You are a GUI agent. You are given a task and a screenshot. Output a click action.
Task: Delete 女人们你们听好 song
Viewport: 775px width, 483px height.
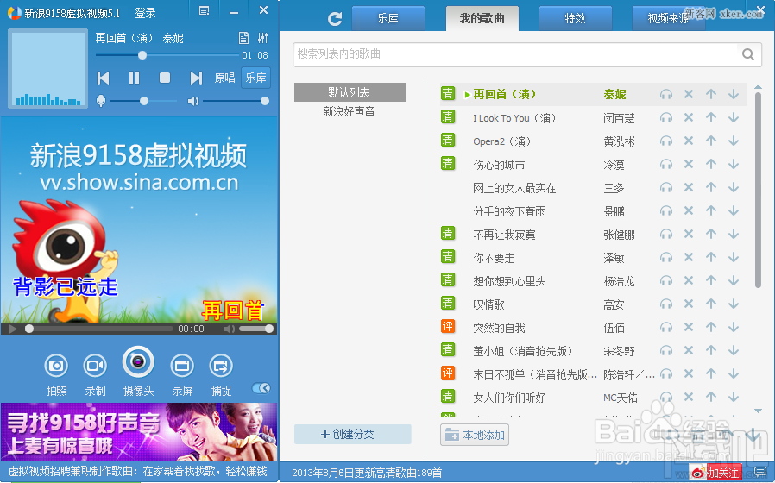[x=689, y=397]
